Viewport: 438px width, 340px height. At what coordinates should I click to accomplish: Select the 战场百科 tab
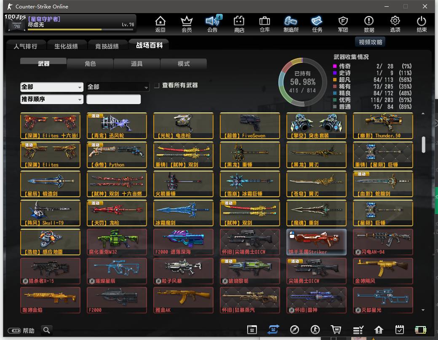click(149, 45)
